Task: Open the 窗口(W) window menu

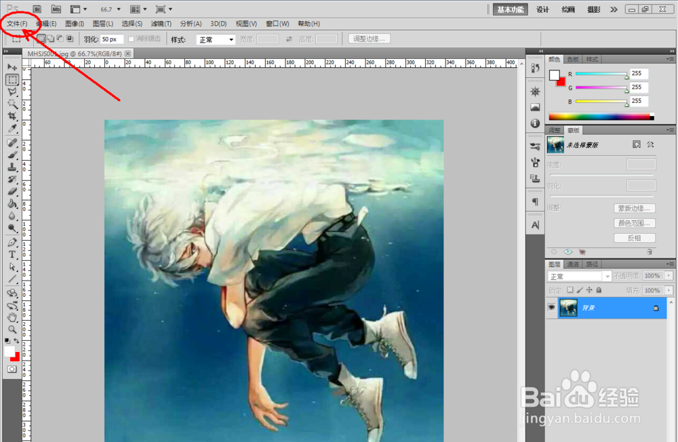Action: point(277,24)
